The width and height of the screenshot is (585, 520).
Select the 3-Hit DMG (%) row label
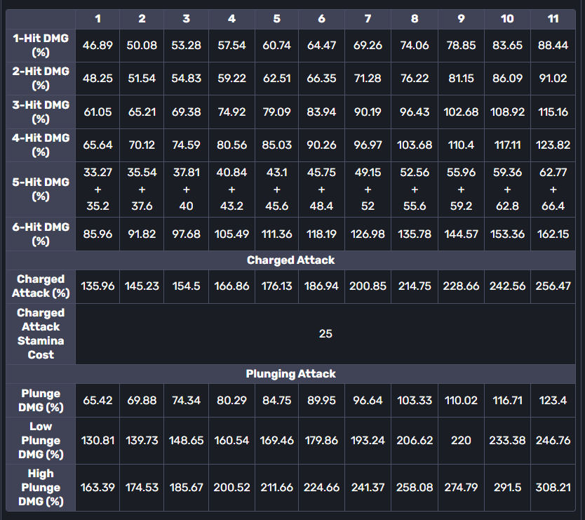(x=41, y=112)
